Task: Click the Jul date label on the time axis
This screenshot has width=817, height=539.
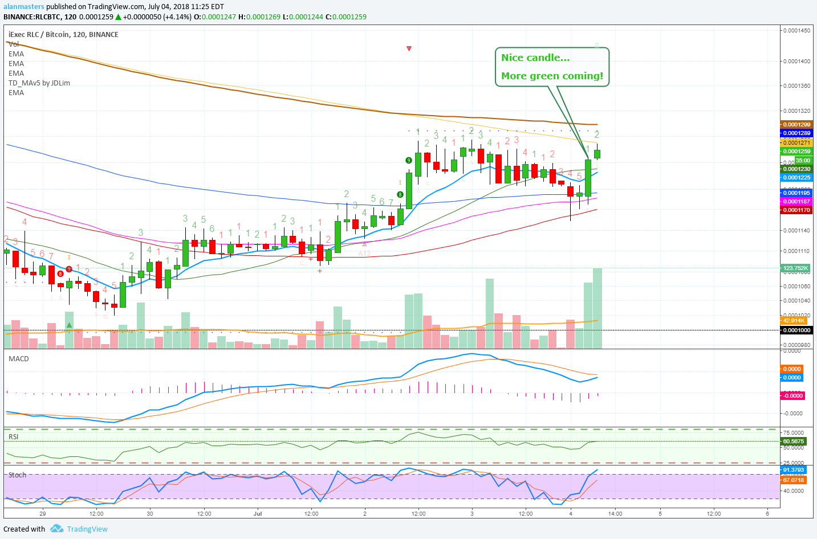Action: pos(258,513)
